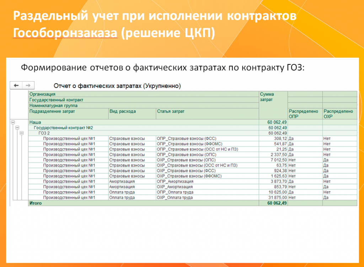Select cell 'ОПР_Страховые взносы (ФФОМС)'
The image size is (364, 267).
tap(207, 144)
